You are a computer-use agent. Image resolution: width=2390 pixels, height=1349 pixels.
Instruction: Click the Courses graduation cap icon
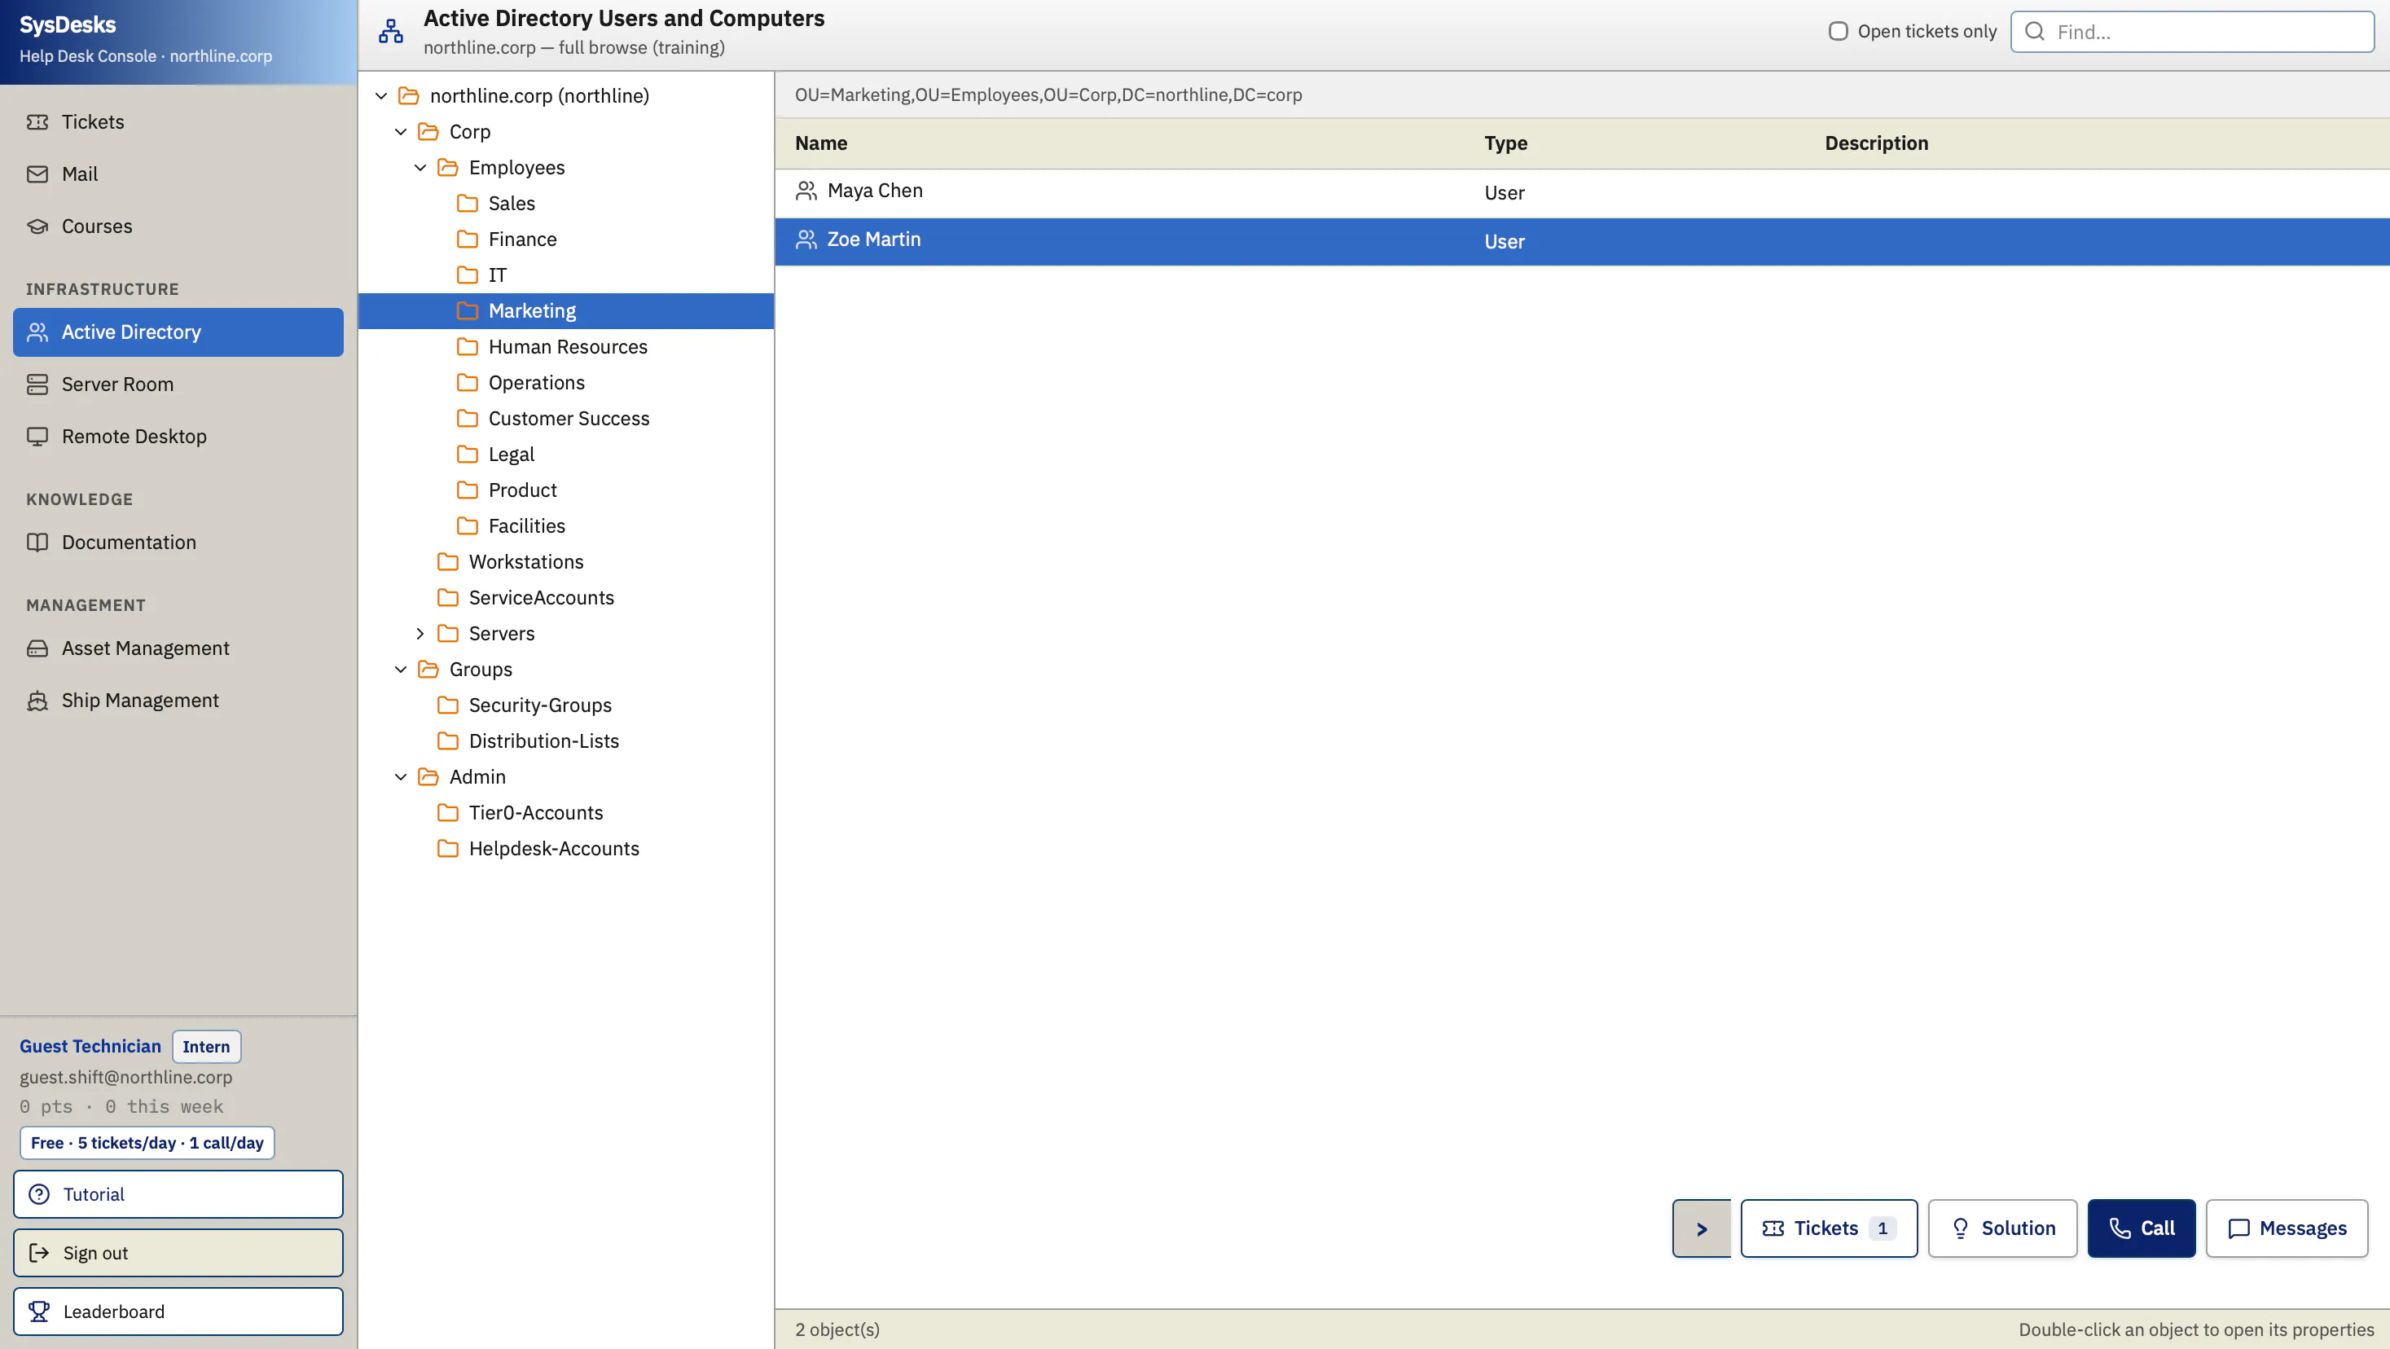pyautogui.click(x=37, y=226)
